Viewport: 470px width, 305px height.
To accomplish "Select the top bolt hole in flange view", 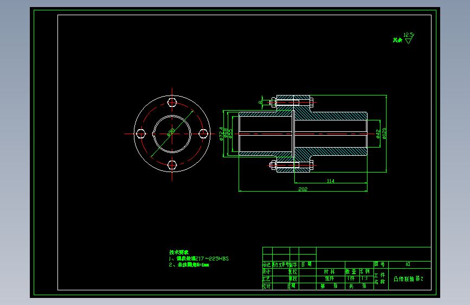I will click(x=172, y=103).
